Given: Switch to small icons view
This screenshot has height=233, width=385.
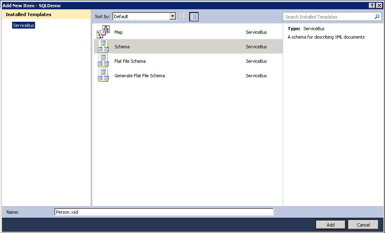Looking at the screenshot, I should pyautogui.click(x=184, y=16).
